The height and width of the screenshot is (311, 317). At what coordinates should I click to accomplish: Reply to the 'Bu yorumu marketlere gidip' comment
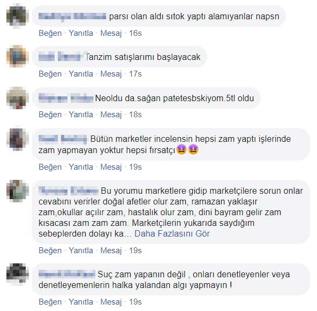(81, 251)
